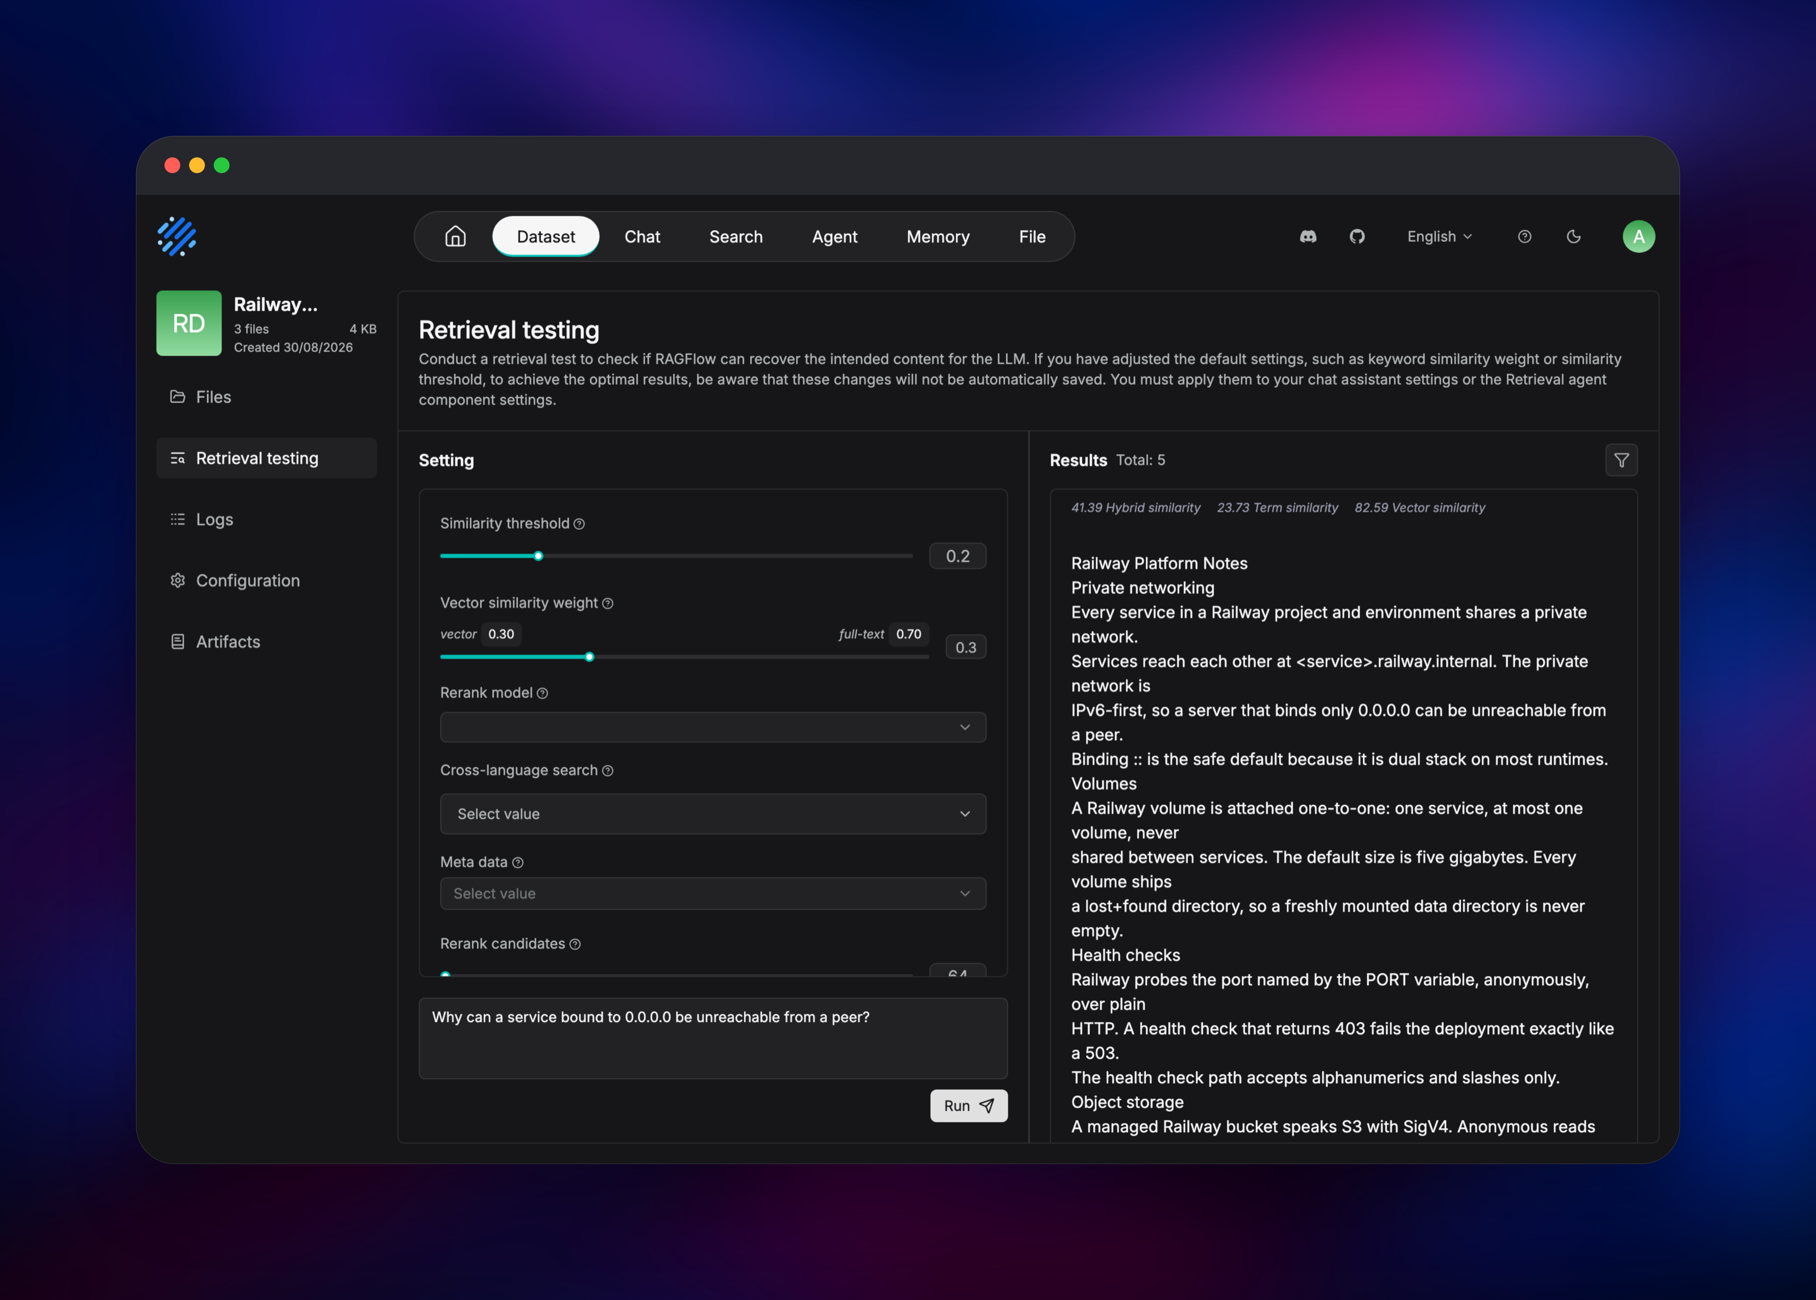1816x1300 pixels.
Task: Click the Similarity threshold value field 0.2
Action: 957,555
